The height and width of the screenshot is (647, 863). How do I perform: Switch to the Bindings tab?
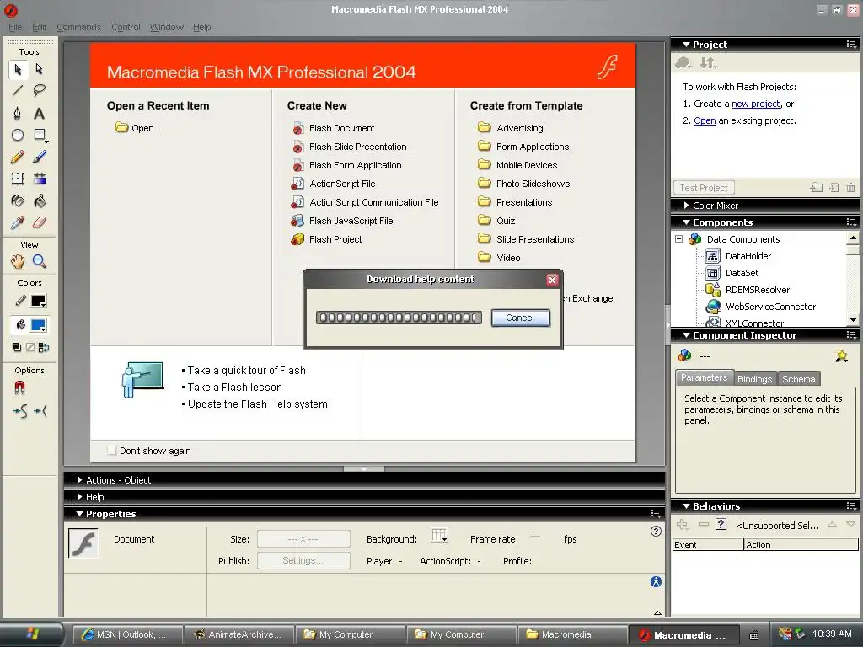pos(754,379)
